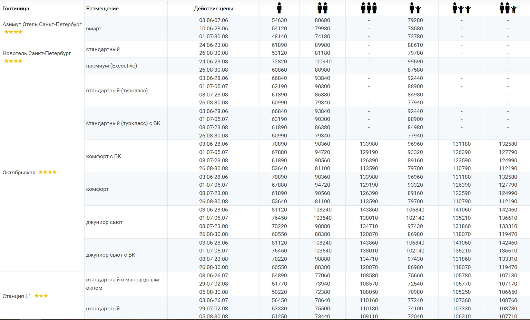
Task: Click the price 78640
Action: [x=322, y=300]
